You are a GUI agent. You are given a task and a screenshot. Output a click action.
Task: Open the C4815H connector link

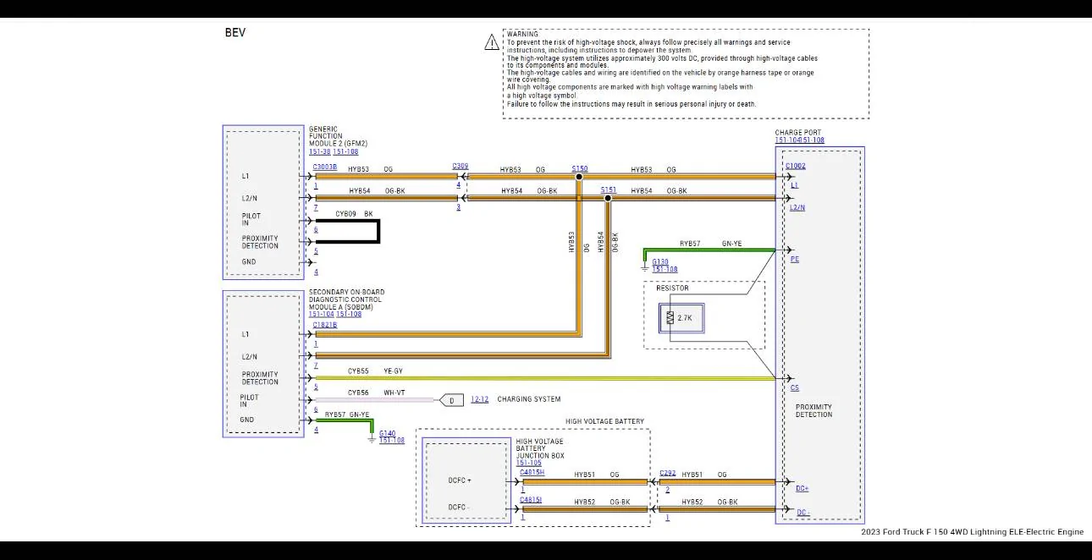pyautogui.click(x=532, y=472)
